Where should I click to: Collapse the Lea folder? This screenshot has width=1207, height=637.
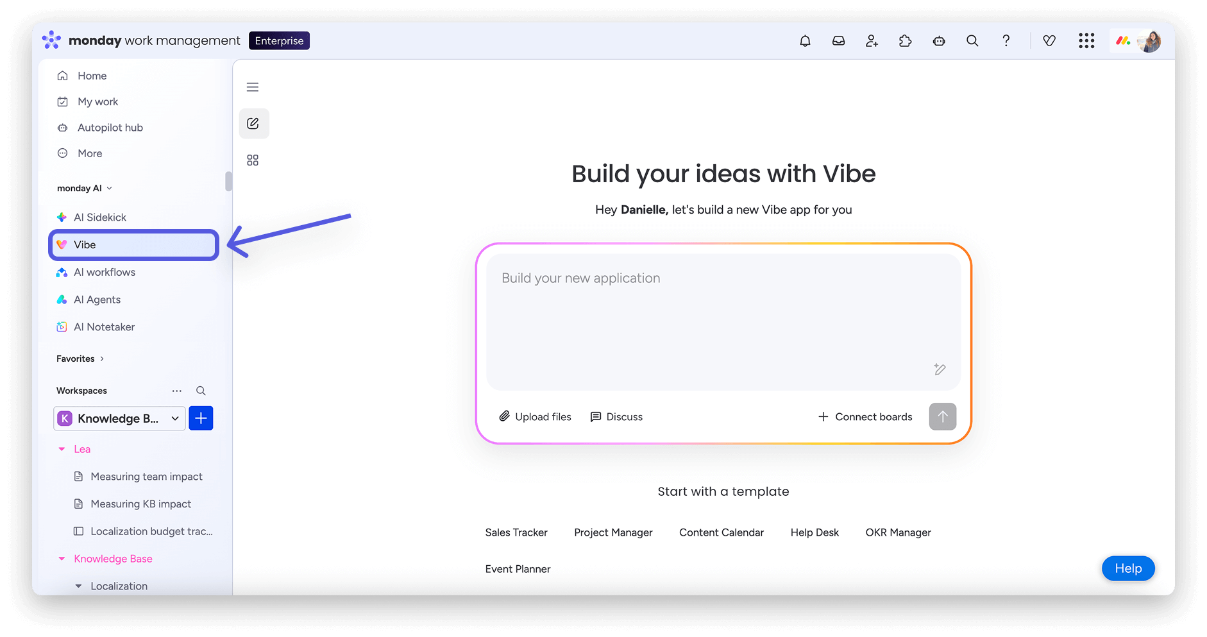[62, 449]
